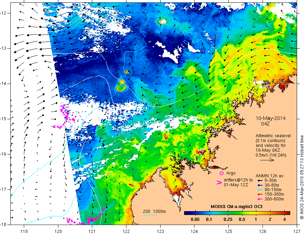Click the 'ANMN 12h av.' heading
Image resolution: width=304 pixels, height=235 pixels.
point(270,176)
